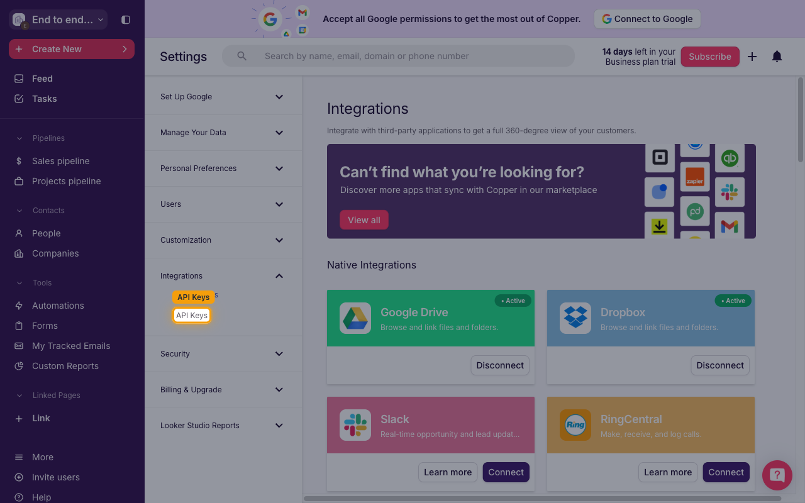This screenshot has width=805, height=503.
Task: Disconnect Dropbox
Action: (720, 365)
